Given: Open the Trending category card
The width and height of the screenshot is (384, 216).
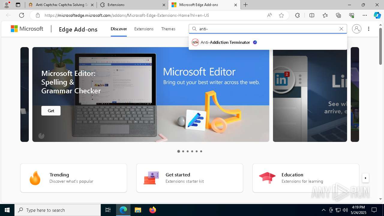Looking at the screenshot, I should (73, 178).
